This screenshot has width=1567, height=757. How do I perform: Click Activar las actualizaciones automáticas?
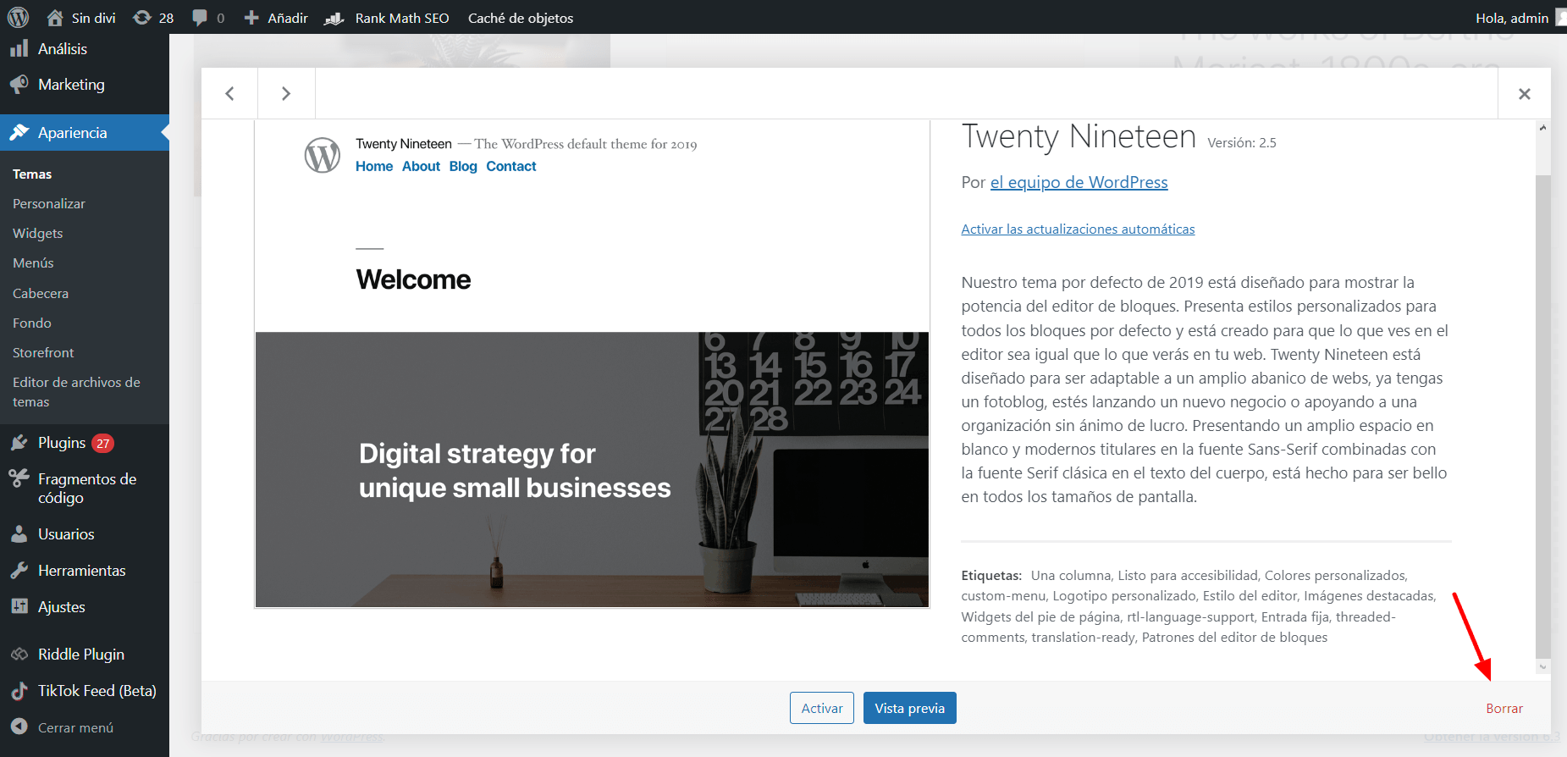(x=1078, y=229)
